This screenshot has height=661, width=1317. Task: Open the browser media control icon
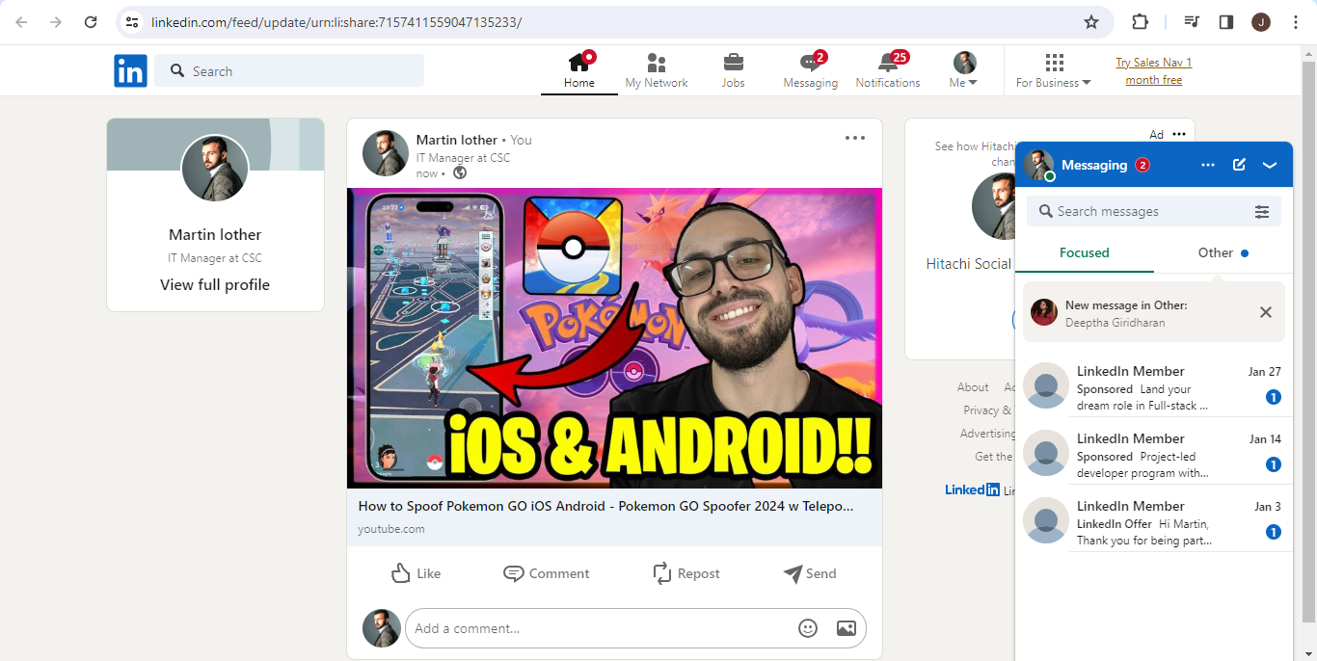tap(1192, 22)
